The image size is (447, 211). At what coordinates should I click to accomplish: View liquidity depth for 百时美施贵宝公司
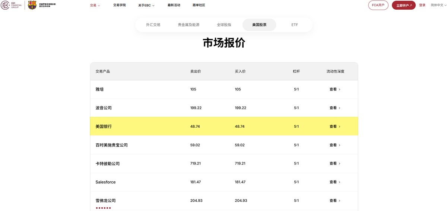(x=335, y=145)
